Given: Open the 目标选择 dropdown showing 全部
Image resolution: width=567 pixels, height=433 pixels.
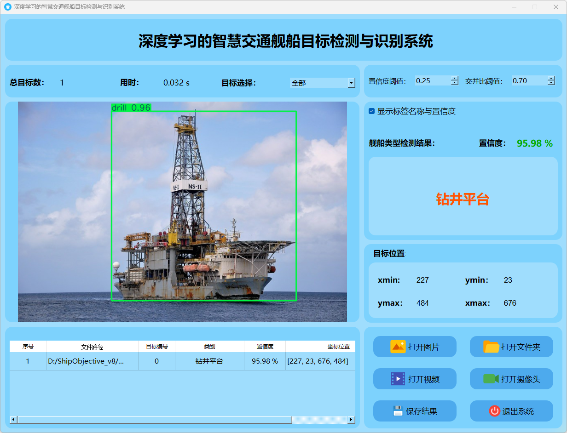Looking at the screenshot, I should (x=351, y=83).
